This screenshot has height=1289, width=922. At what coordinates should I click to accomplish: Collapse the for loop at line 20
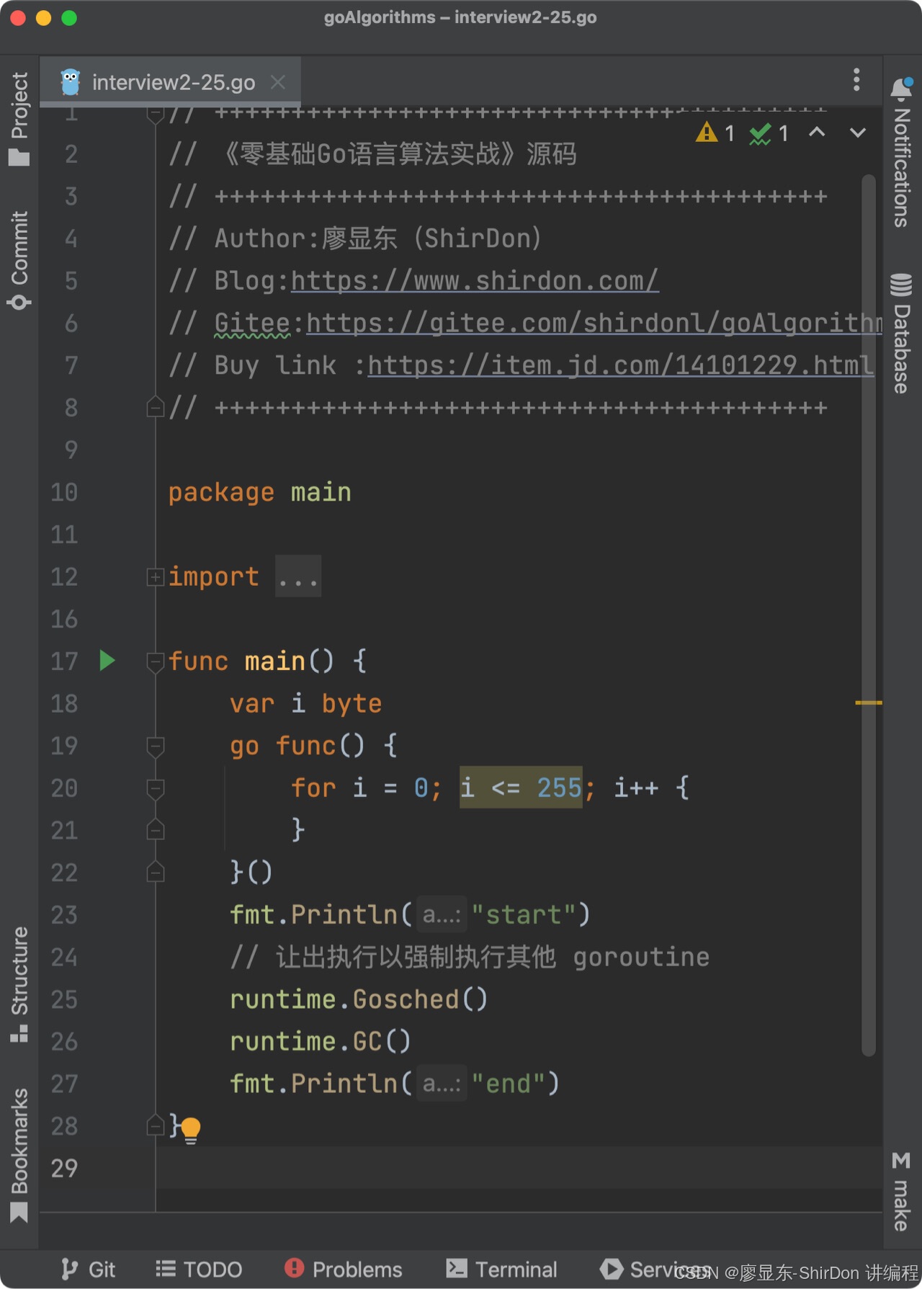[155, 789]
